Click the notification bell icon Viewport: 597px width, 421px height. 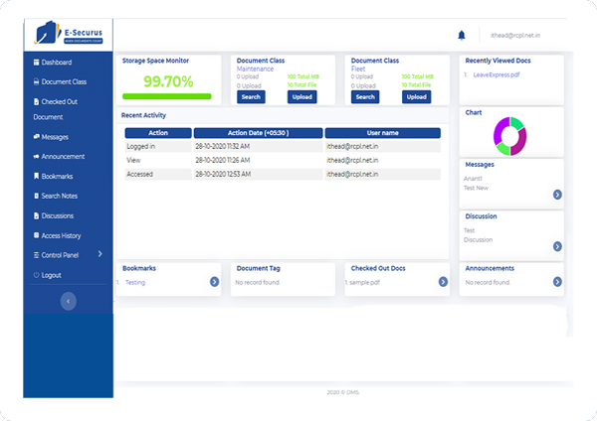point(462,36)
